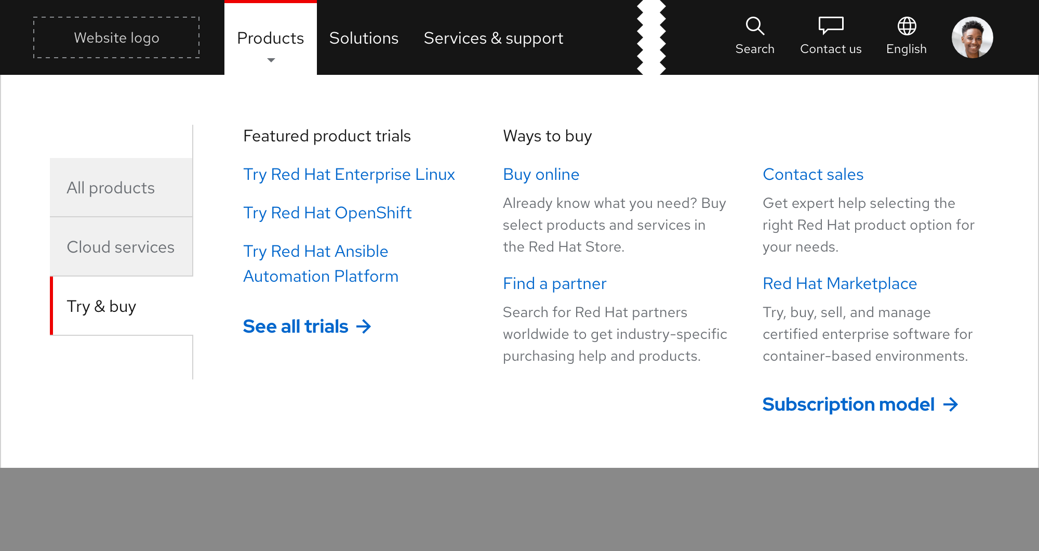Open Contact us chat icon
This screenshot has height=551, width=1039.
click(x=831, y=25)
